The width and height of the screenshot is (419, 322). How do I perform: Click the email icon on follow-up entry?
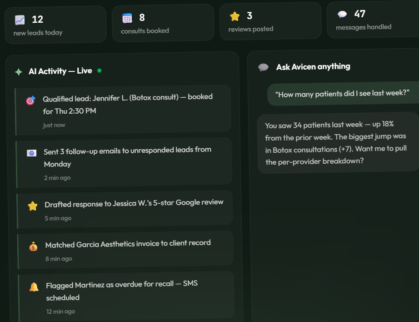coord(31,153)
